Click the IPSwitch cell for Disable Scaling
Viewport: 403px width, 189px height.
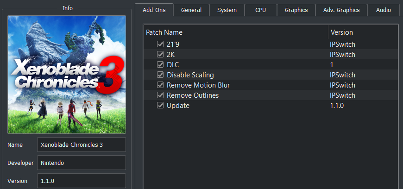click(x=343, y=75)
